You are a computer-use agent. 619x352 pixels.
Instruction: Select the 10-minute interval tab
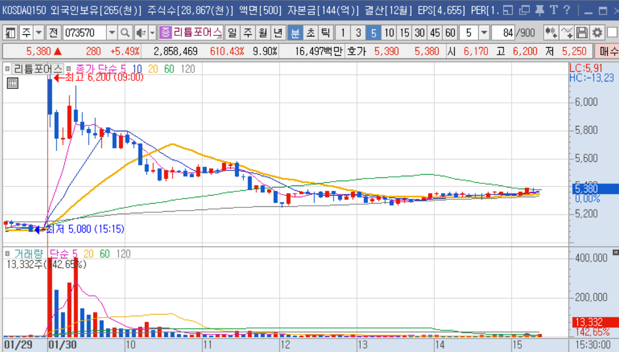coord(389,33)
